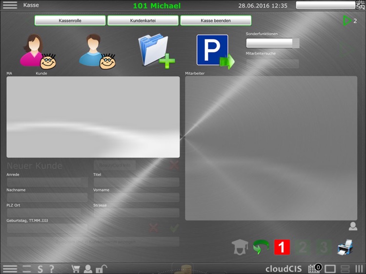Click the cloudCIS logo text

tap(284, 269)
